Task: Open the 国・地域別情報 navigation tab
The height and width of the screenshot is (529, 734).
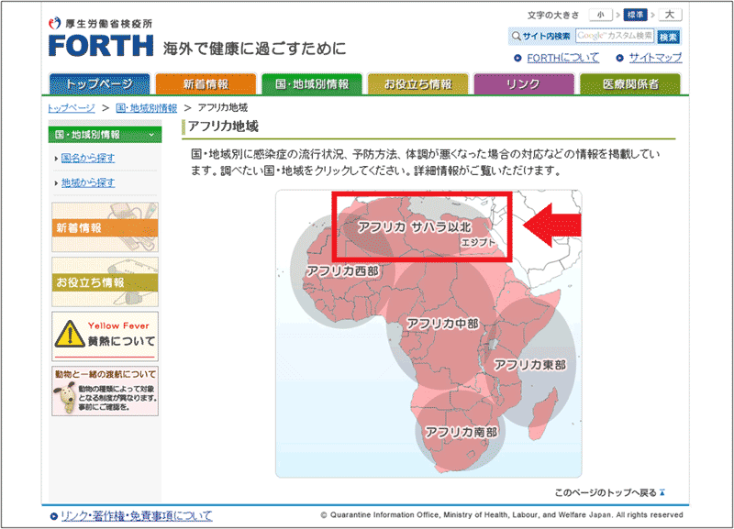Action: coord(312,84)
